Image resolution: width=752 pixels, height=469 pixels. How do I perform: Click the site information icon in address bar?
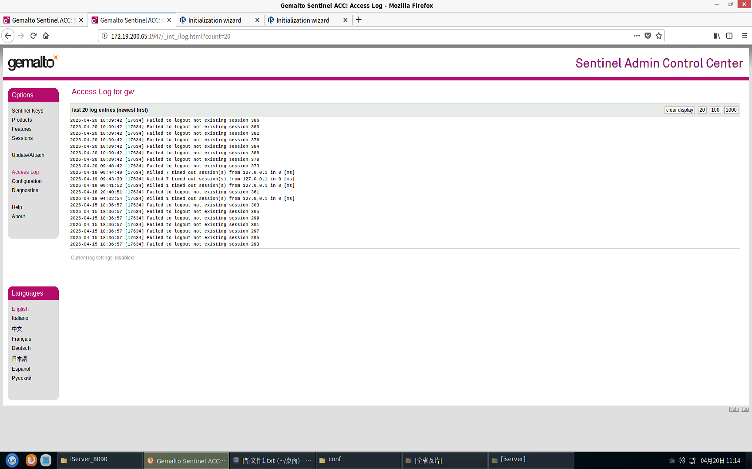tap(104, 36)
